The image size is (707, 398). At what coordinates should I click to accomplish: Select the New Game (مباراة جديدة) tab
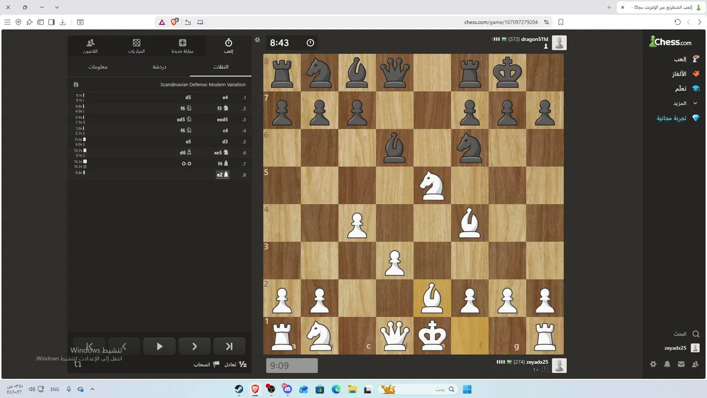(182, 46)
